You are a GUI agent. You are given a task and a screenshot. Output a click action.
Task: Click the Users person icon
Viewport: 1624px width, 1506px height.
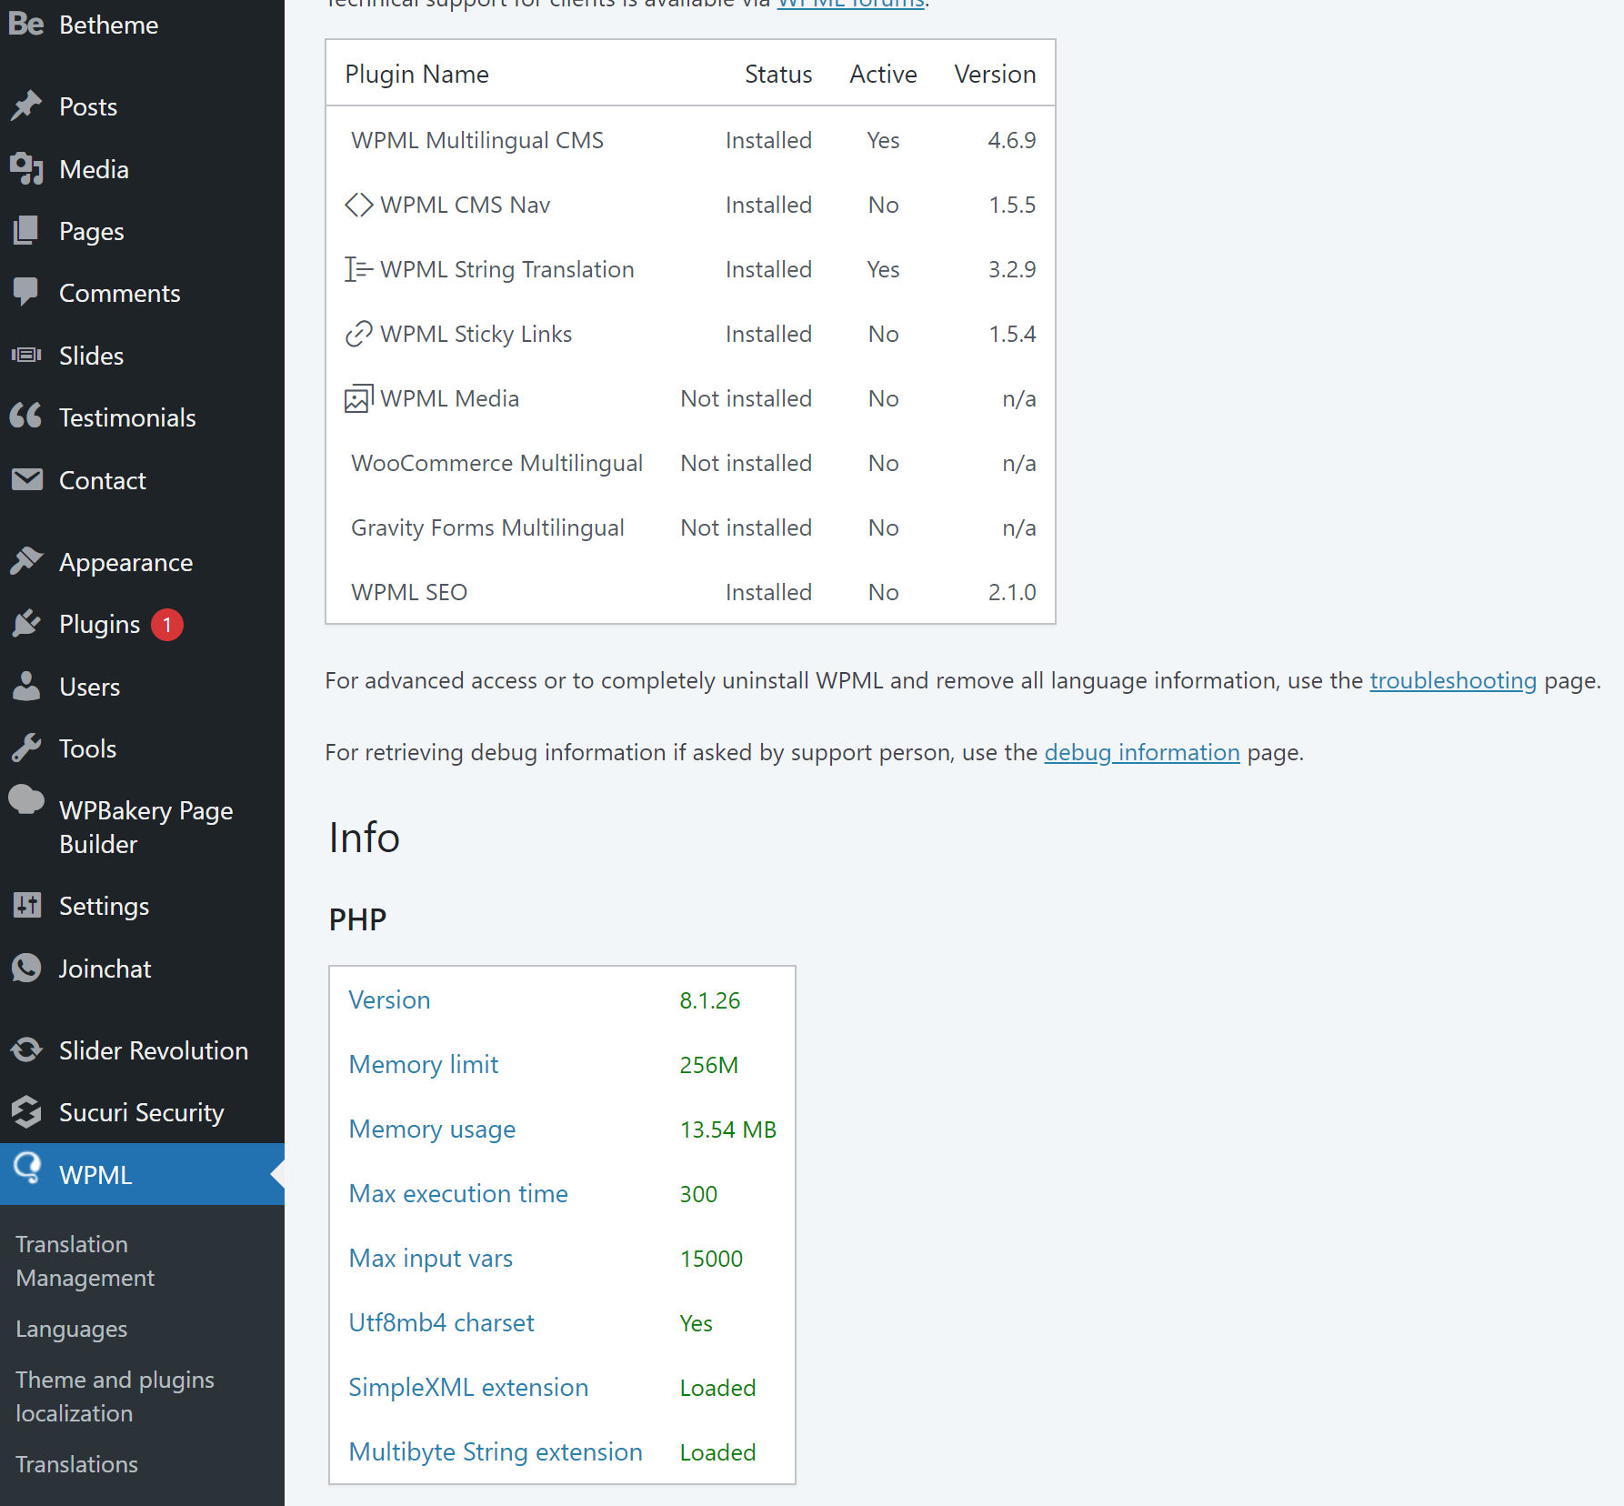point(26,686)
